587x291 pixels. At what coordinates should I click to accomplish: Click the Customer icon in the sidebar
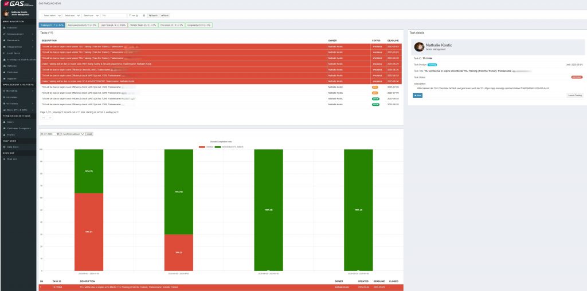pyautogui.click(x=4, y=72)
